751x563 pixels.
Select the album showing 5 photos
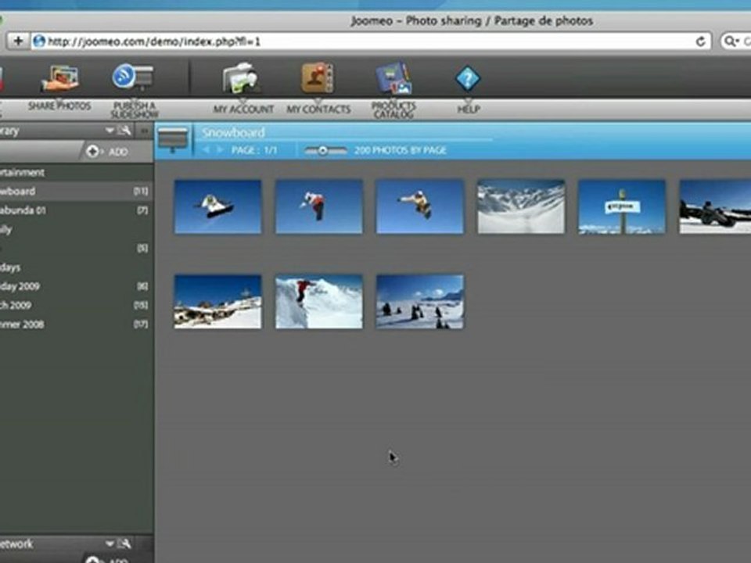[x=77, y=248]
